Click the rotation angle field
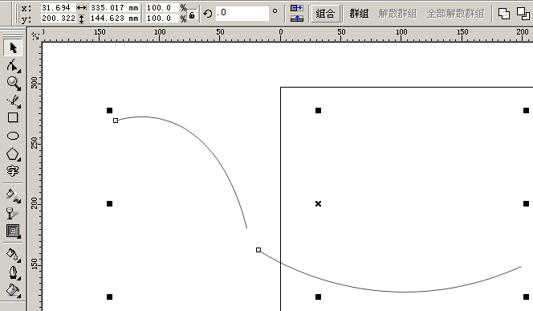This screenshot has height=311, width=533. tap(242, 14)
